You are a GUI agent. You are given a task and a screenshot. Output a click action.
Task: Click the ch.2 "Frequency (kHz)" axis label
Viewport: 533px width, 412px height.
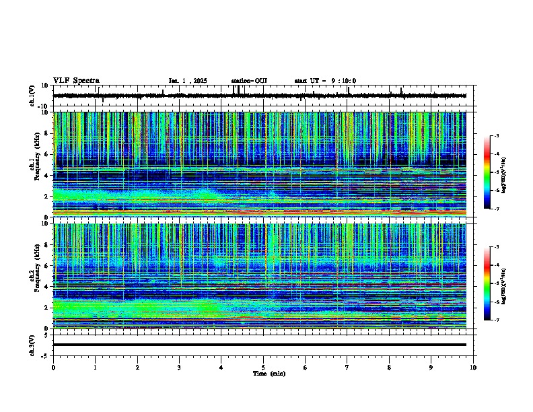click(38, 268)
